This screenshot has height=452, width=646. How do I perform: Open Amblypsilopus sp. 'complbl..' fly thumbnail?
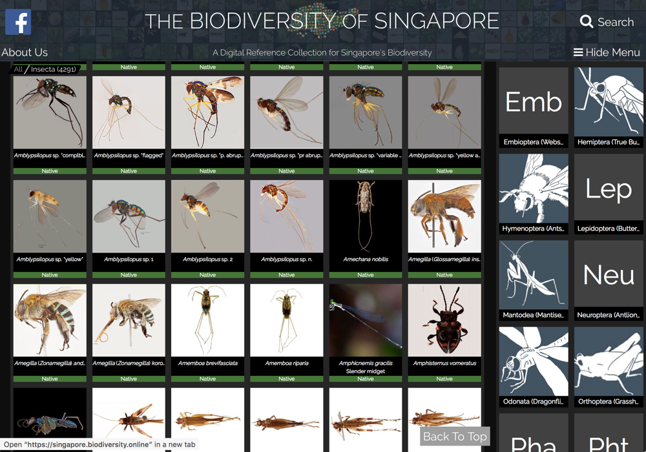pyautogui.click(x=50, y=112)
